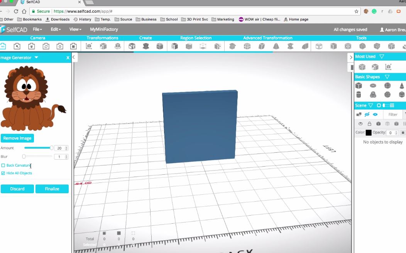Click the first Tools wireframe cube icon
Screen dimensions: 406x253
[x=319, y=46]
